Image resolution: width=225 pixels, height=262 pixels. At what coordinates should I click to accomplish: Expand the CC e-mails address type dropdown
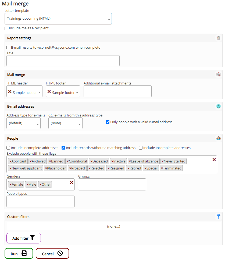65,123
